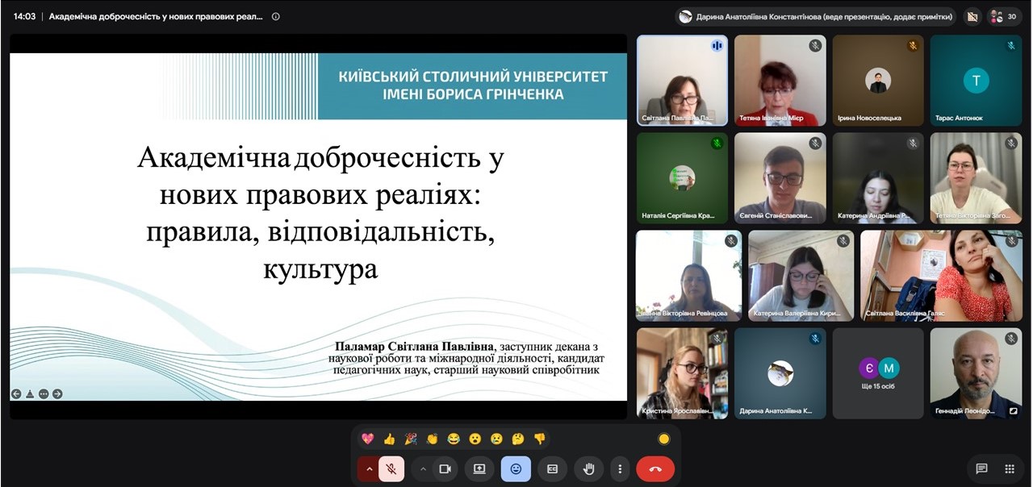
Task: Select Тарас Антонюк avatar tile
Action: [977, 81]
